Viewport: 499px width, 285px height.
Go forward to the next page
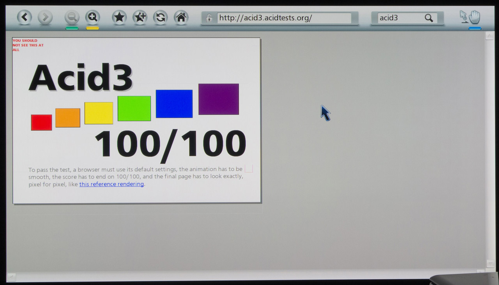[45, 17]
